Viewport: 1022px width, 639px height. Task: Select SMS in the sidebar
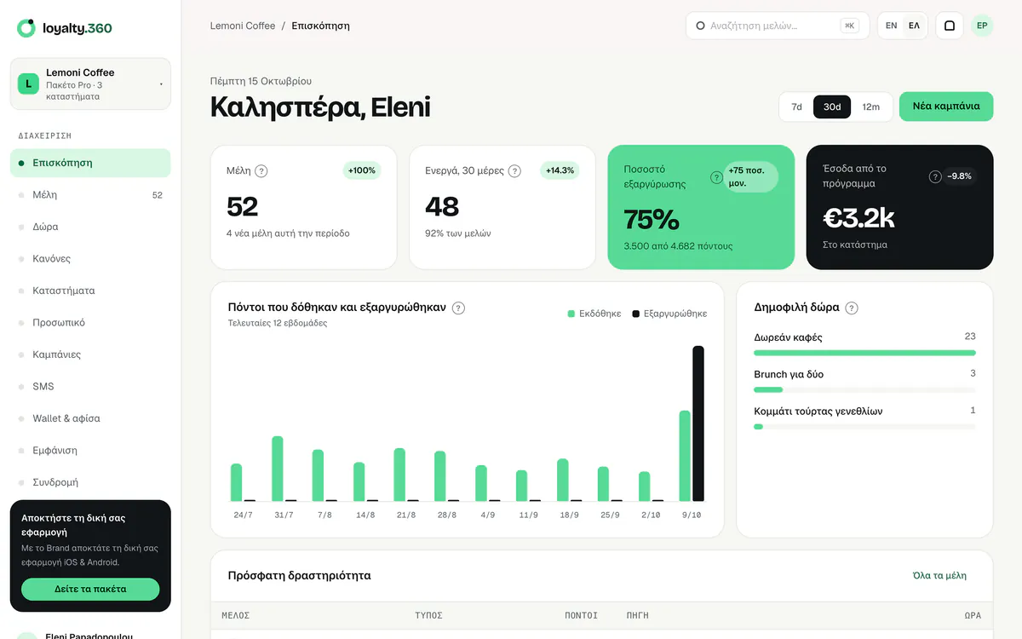pyautogui.click(x=90, y=387)
